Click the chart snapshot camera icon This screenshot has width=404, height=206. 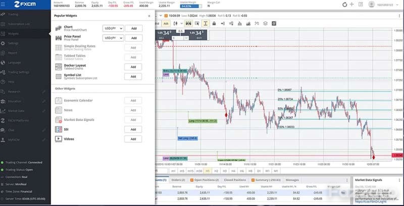(274, 23)
